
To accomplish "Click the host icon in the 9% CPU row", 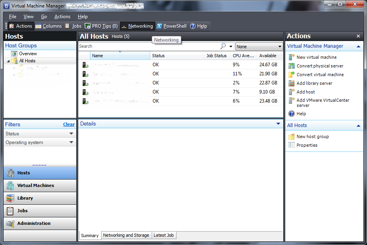I will point(85,65).
